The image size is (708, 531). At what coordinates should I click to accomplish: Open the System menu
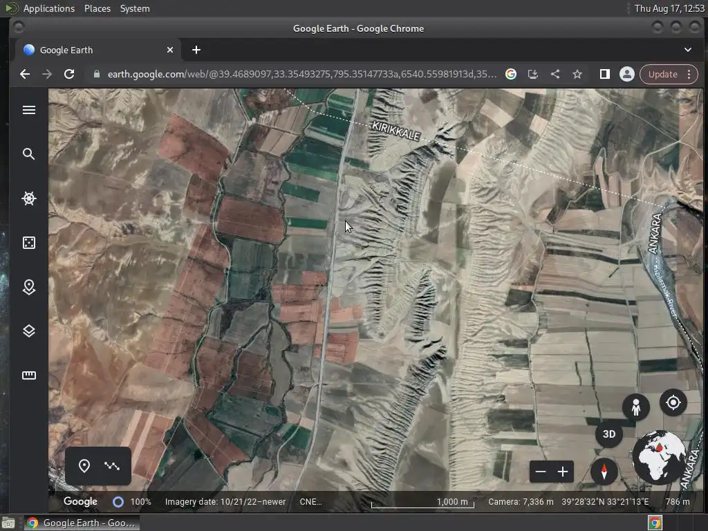point(135,8)
